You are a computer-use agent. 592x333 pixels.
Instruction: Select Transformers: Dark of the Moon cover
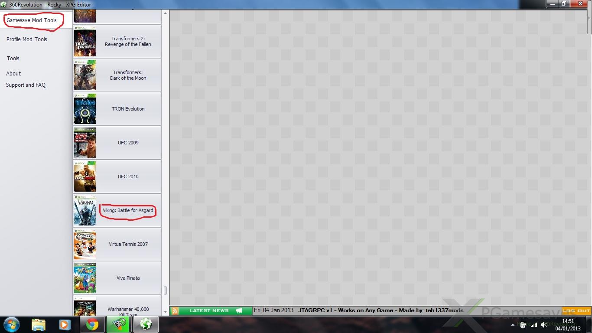pos(85,75)
